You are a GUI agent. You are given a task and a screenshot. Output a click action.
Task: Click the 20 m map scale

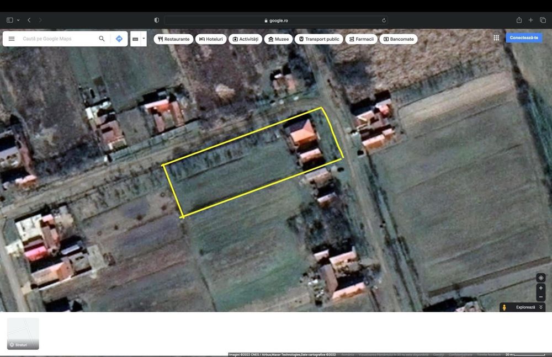(525, 355)
